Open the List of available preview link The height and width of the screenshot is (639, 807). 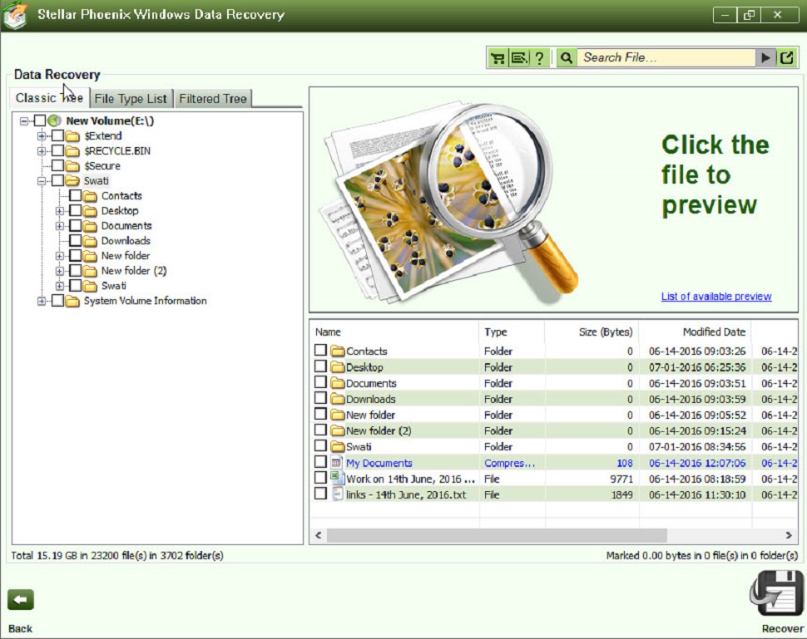(716, 297)
